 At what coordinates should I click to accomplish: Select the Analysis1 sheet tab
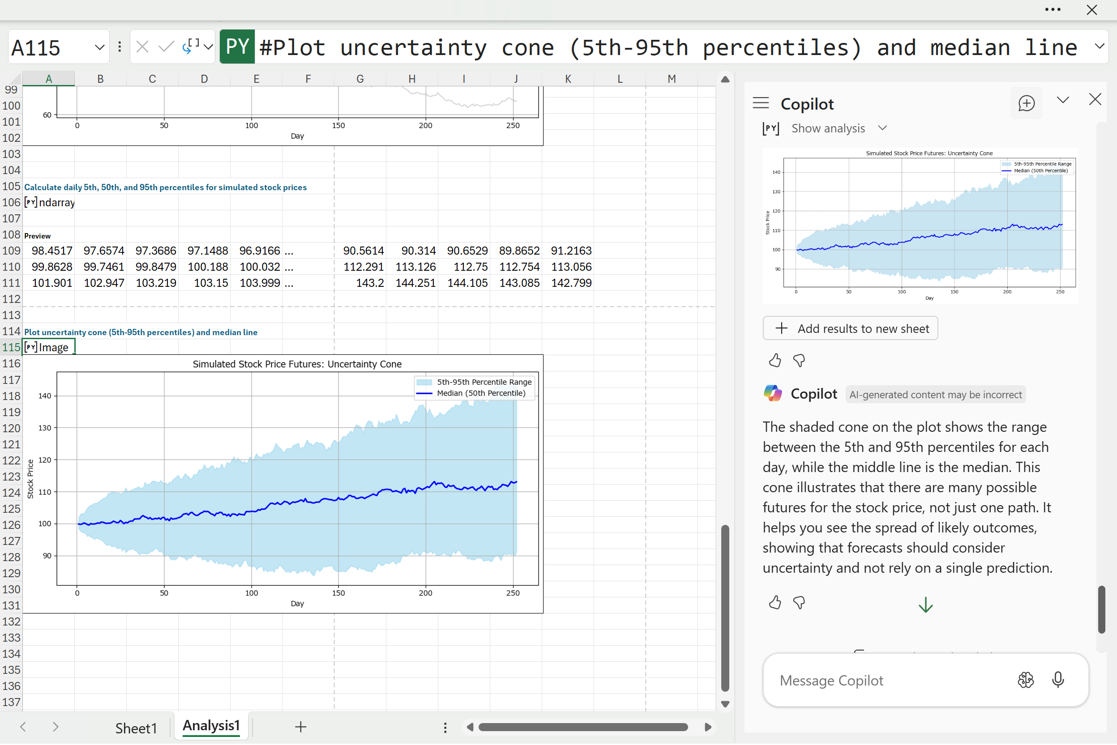click(x=211, y=725)
